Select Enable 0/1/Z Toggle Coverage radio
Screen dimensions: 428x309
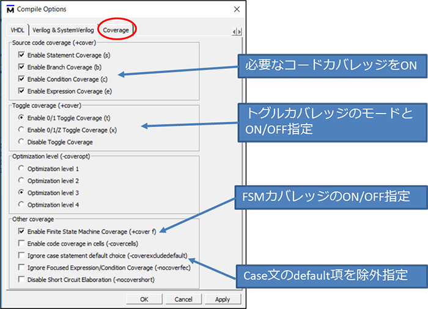[22, 129]
